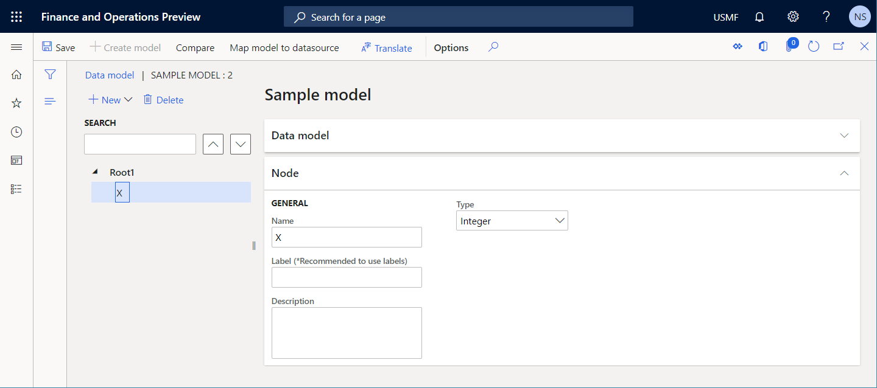Open Recent items via the clock icon

tap(16, 131)
